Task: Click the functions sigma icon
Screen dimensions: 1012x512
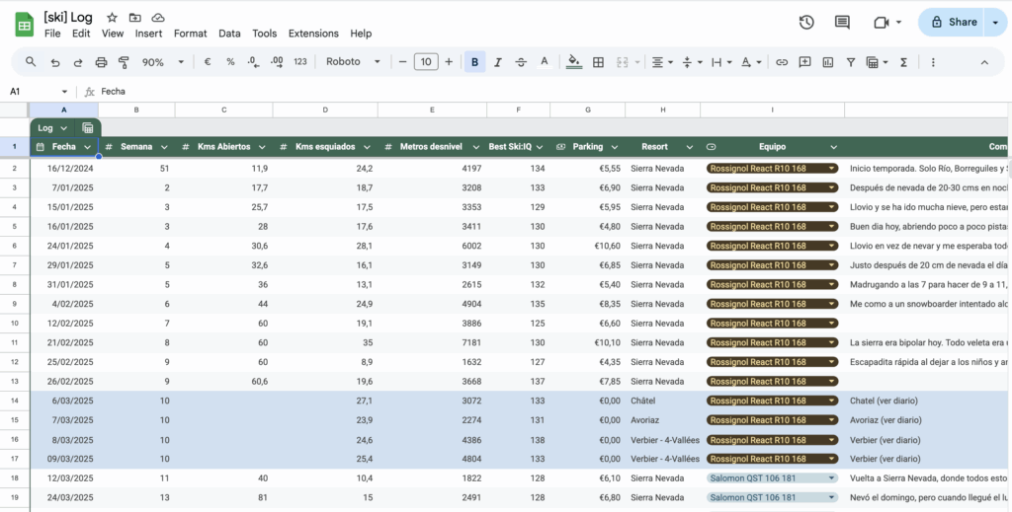Action: (903, 62)
